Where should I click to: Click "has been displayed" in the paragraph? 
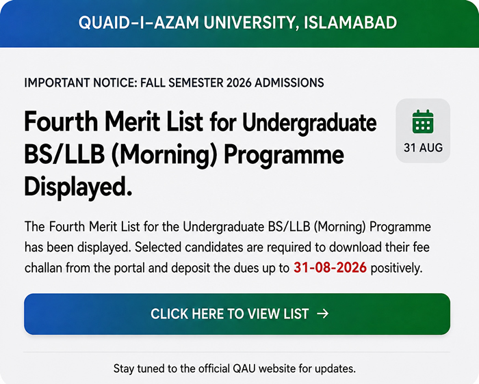[77, 247]
